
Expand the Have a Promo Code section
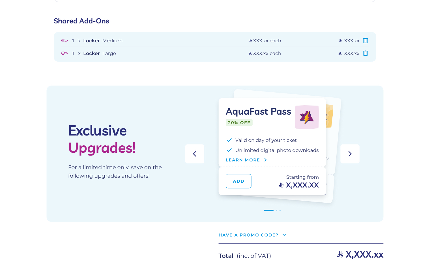point(248,235)
